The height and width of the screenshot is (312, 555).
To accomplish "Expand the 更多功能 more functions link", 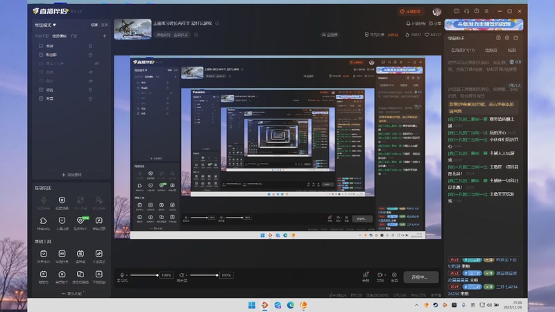I will [73, 293].
